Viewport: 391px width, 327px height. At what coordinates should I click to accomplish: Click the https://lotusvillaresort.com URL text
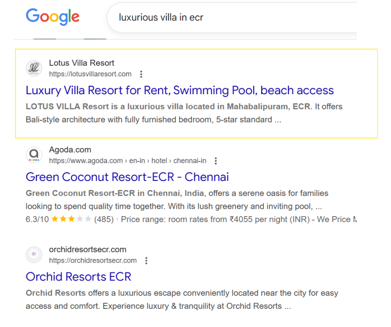pyautogui.click(x=90, y=74)
